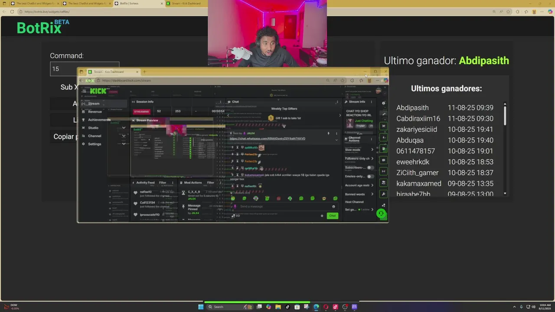Open hamburger menu in Kick Dashboard window
The width and height of the screenshot is (555, 312).
84,91
